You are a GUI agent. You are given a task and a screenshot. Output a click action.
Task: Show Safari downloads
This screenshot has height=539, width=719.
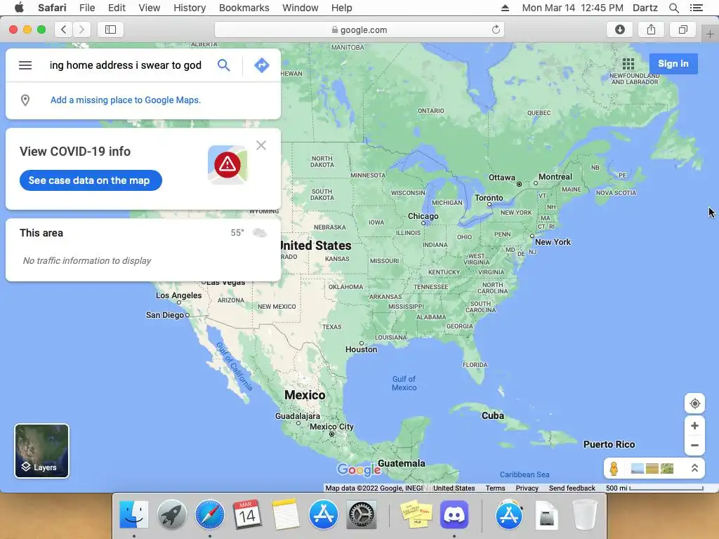tap(619, 29)
